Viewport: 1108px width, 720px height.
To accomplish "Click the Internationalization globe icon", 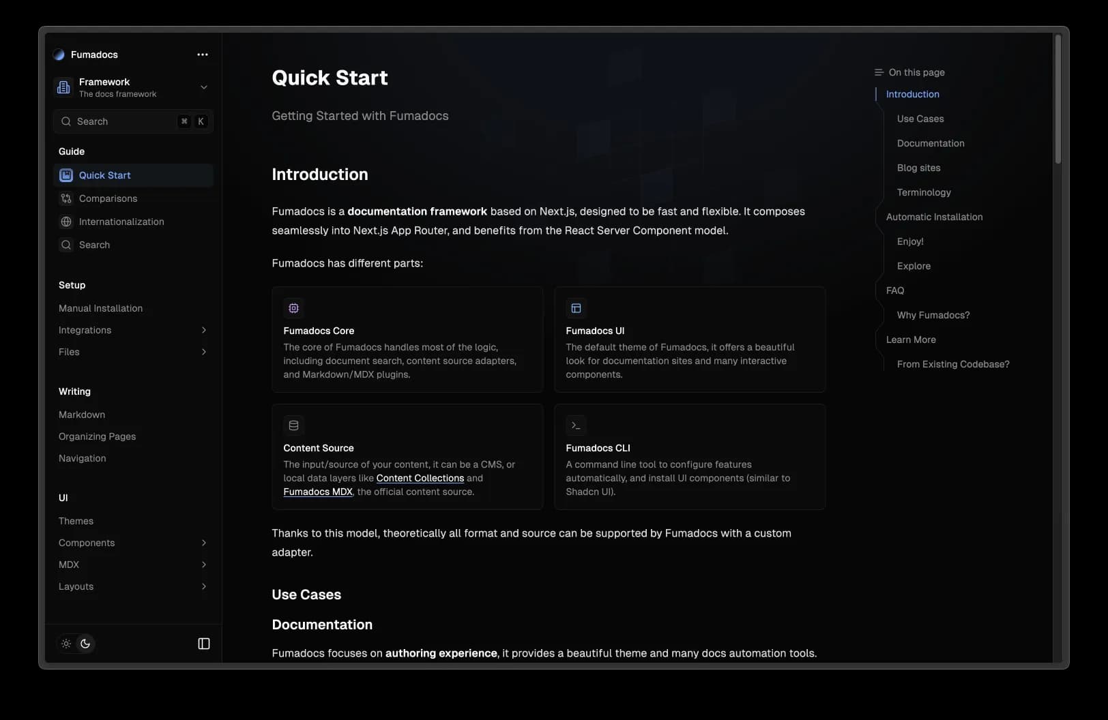I will tap(66, 222).
